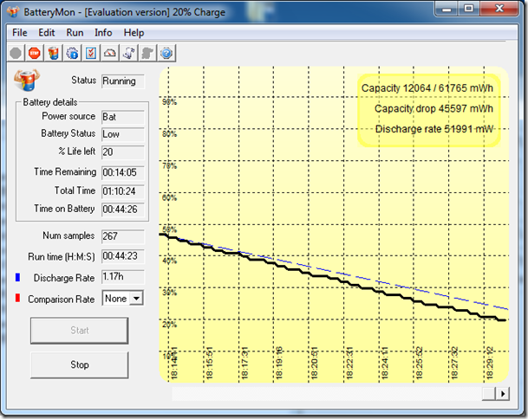Click the blue Discharge Rate color swatch
Image resolution: width=528 pixels, height=419 pixels.
click(x=18, y=277)
